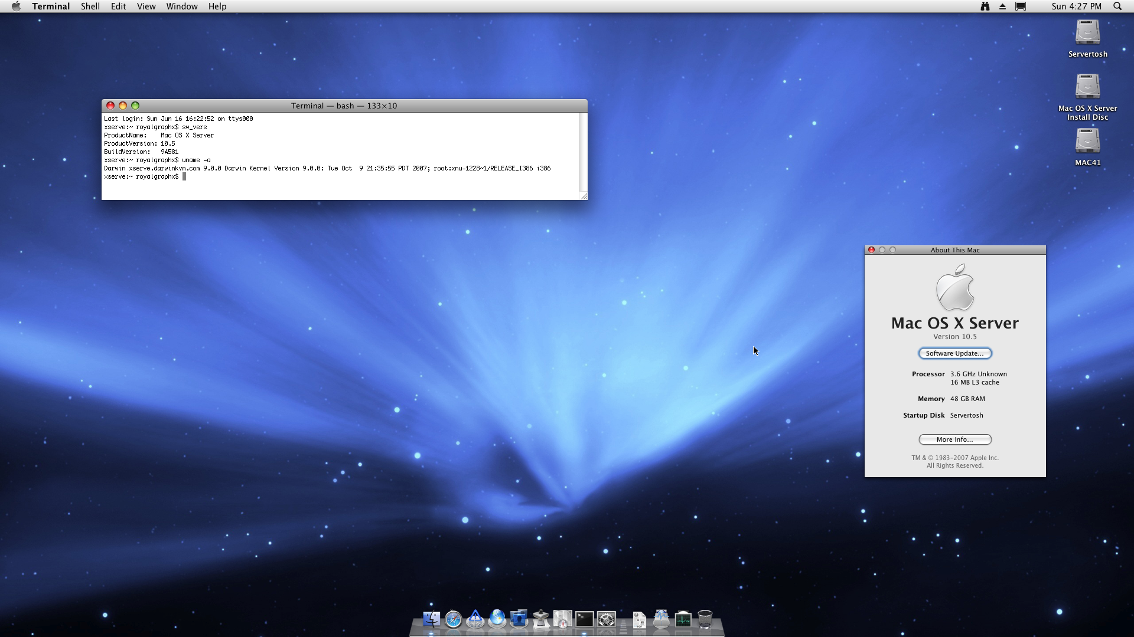Viewport: 1134px width, 637px height.
Task: Click 'ProductVersion: 10.5' in Terminal
Action: pos(139,143)
